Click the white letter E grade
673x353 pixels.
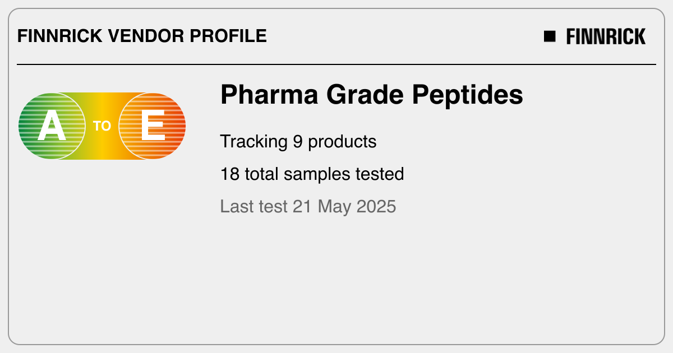(x=153, y=126)
